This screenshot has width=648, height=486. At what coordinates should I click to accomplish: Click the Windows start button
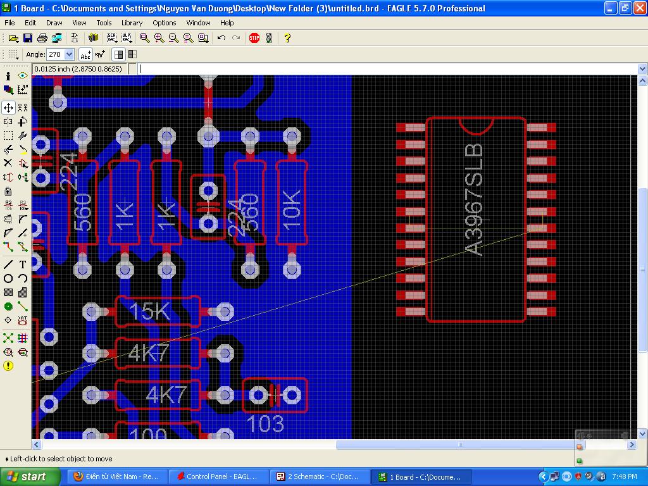pyautogui.click(x=27, y=477)
